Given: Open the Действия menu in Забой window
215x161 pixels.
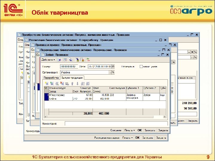Looking at the screenshot, I should click(48, 60).
